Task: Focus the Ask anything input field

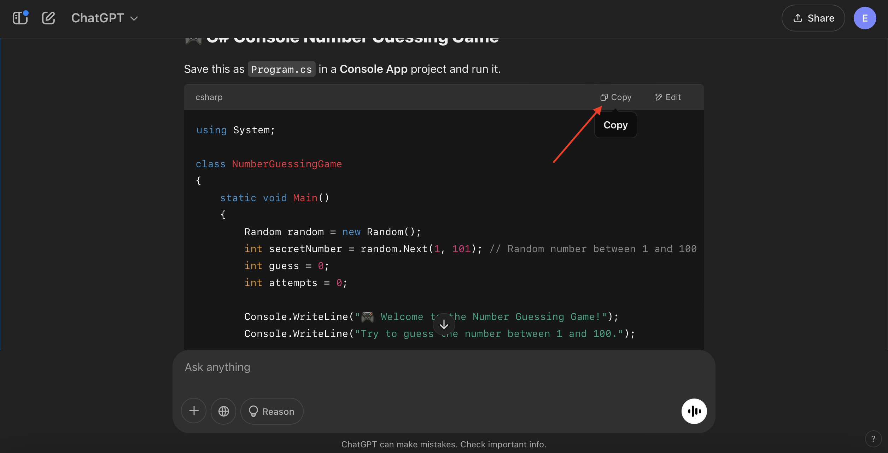Action: [x=444, y=367]
